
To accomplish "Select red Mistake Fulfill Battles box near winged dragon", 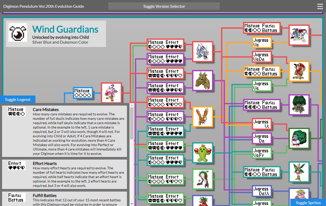I will point(262,28).
